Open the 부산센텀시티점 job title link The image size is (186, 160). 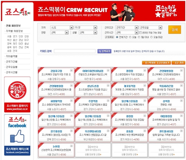(93, 131)
